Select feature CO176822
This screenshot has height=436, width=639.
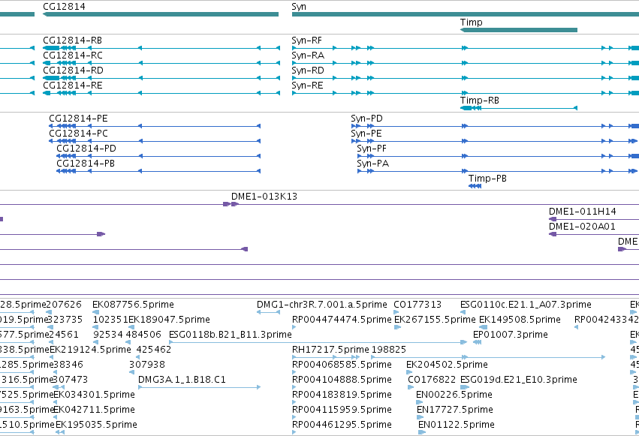(432, 380)
